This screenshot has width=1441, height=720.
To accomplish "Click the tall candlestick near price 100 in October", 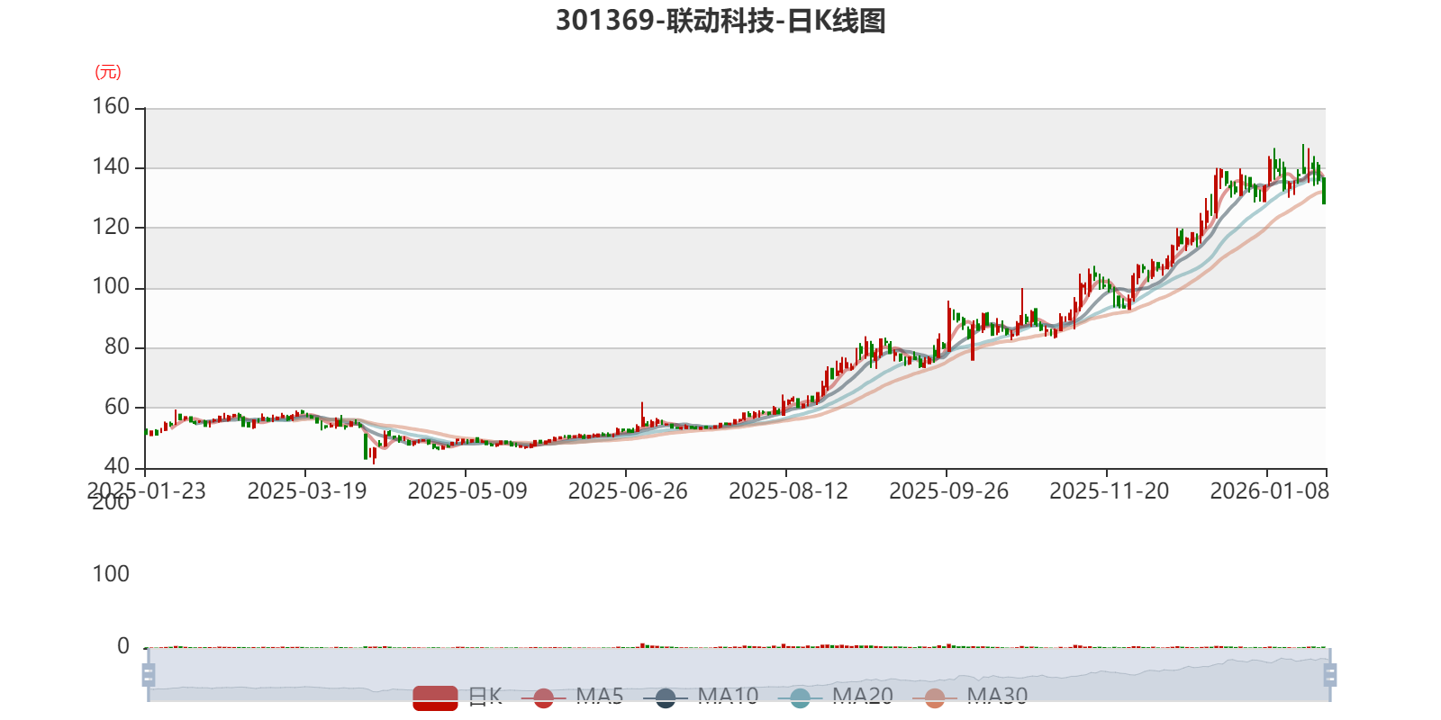I will (1021, 308).
